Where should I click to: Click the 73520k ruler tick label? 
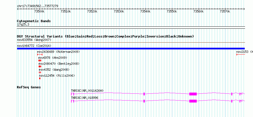(92, 11)
